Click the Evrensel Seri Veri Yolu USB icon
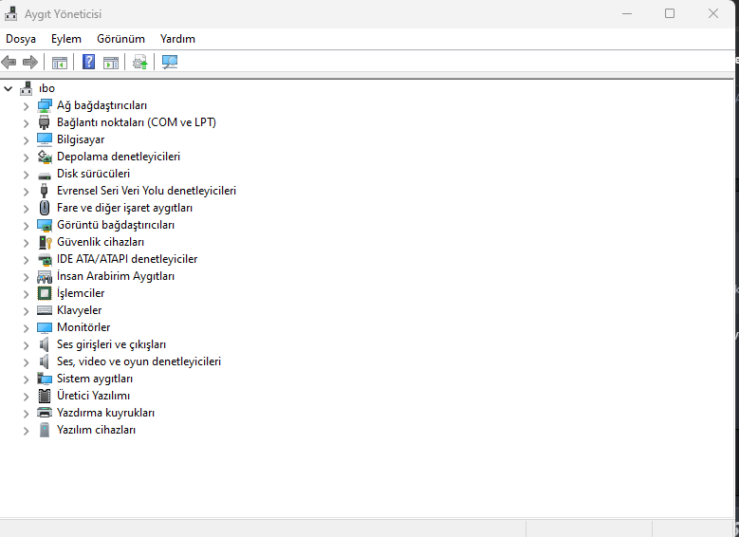 click(45, 191)
